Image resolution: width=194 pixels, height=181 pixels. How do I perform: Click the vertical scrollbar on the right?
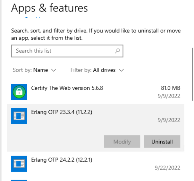click(x=192, y=74)
